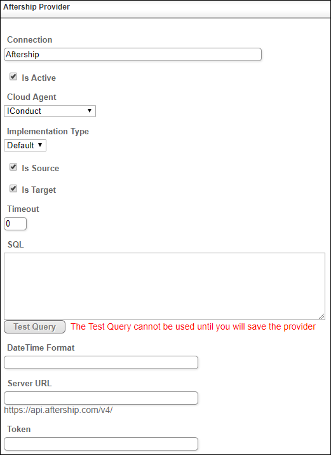Click the DateTime Format input field
This screenshot has width=331, height=455.
coord(101,363)
